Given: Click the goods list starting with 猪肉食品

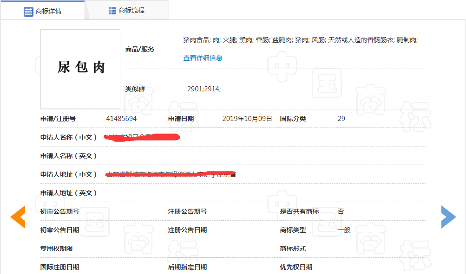Looking at the screenshot, I should click(301, 40).
